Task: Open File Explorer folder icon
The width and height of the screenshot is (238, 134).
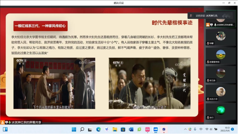Action: pyautogui.click(x=115, y=130)
